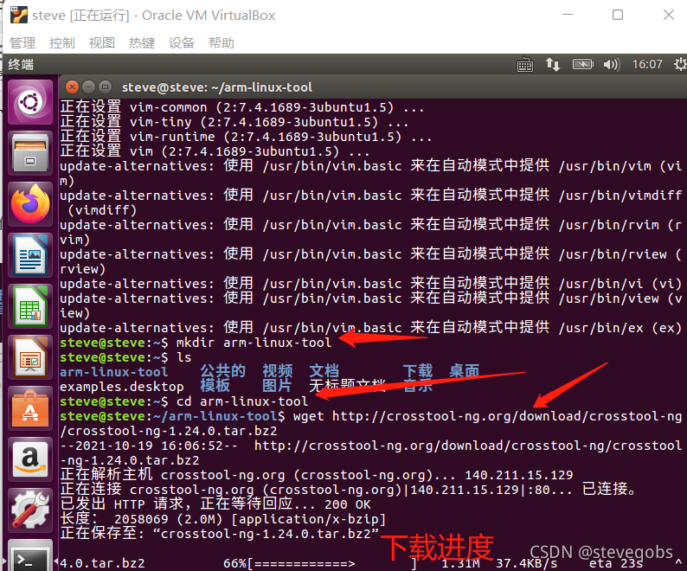Open the sound volume indicator
The image size is (687, 571).
[612, 64]
